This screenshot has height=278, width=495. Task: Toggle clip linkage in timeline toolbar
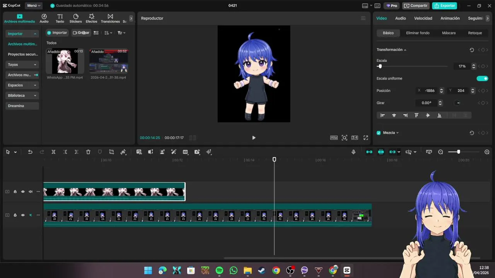(393, 152)
